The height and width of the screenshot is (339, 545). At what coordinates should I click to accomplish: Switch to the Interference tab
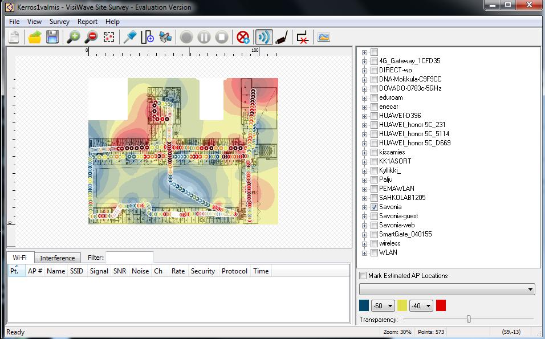point(58,258)
